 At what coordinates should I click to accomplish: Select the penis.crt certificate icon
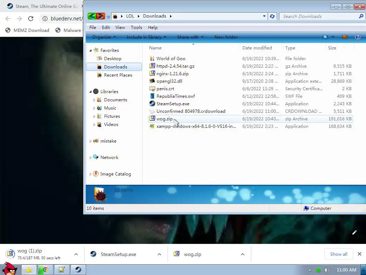point(152,89)
